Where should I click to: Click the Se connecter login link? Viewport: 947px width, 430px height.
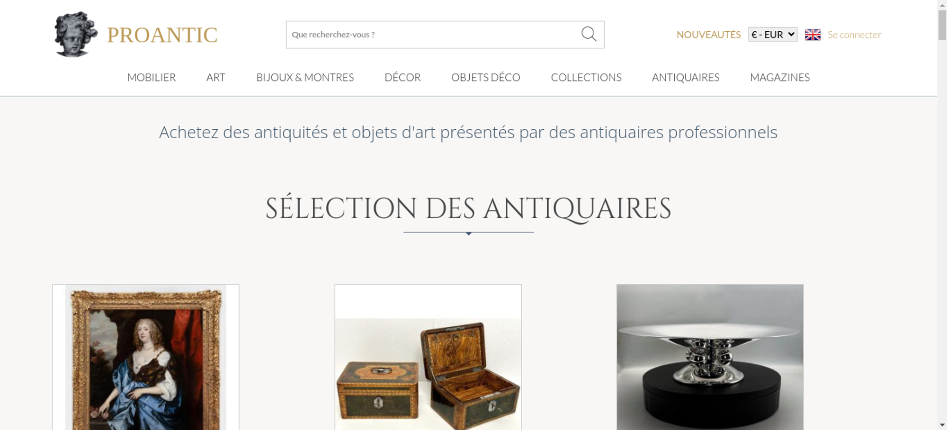click(x=854, y=35)
